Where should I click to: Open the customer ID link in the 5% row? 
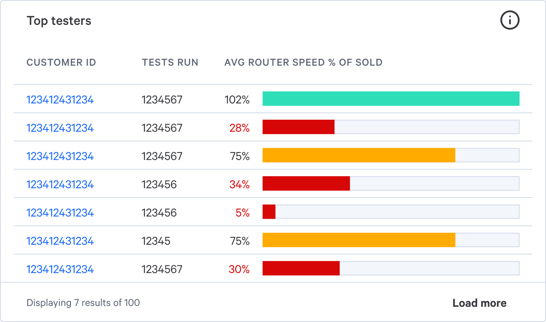pyautogui.click(x=60, y=213)
